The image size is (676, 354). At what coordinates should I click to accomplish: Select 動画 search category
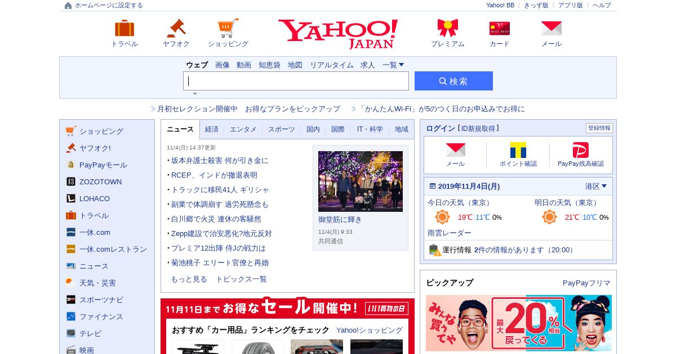[244, 65]
